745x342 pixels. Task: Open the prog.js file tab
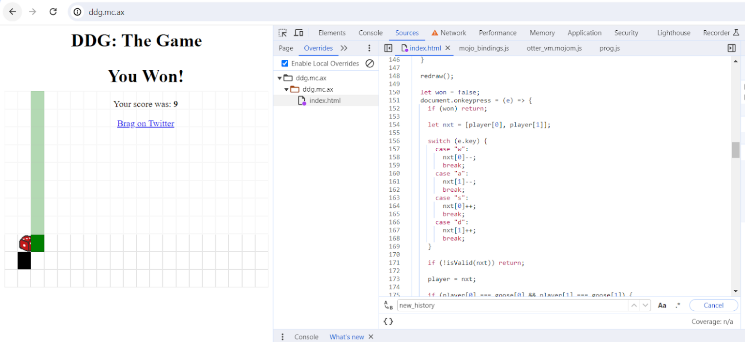point(609,48)
